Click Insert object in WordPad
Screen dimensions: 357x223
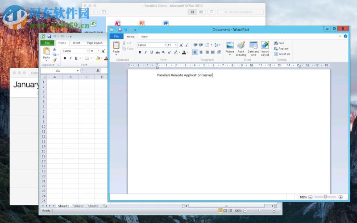coord(265,49)
